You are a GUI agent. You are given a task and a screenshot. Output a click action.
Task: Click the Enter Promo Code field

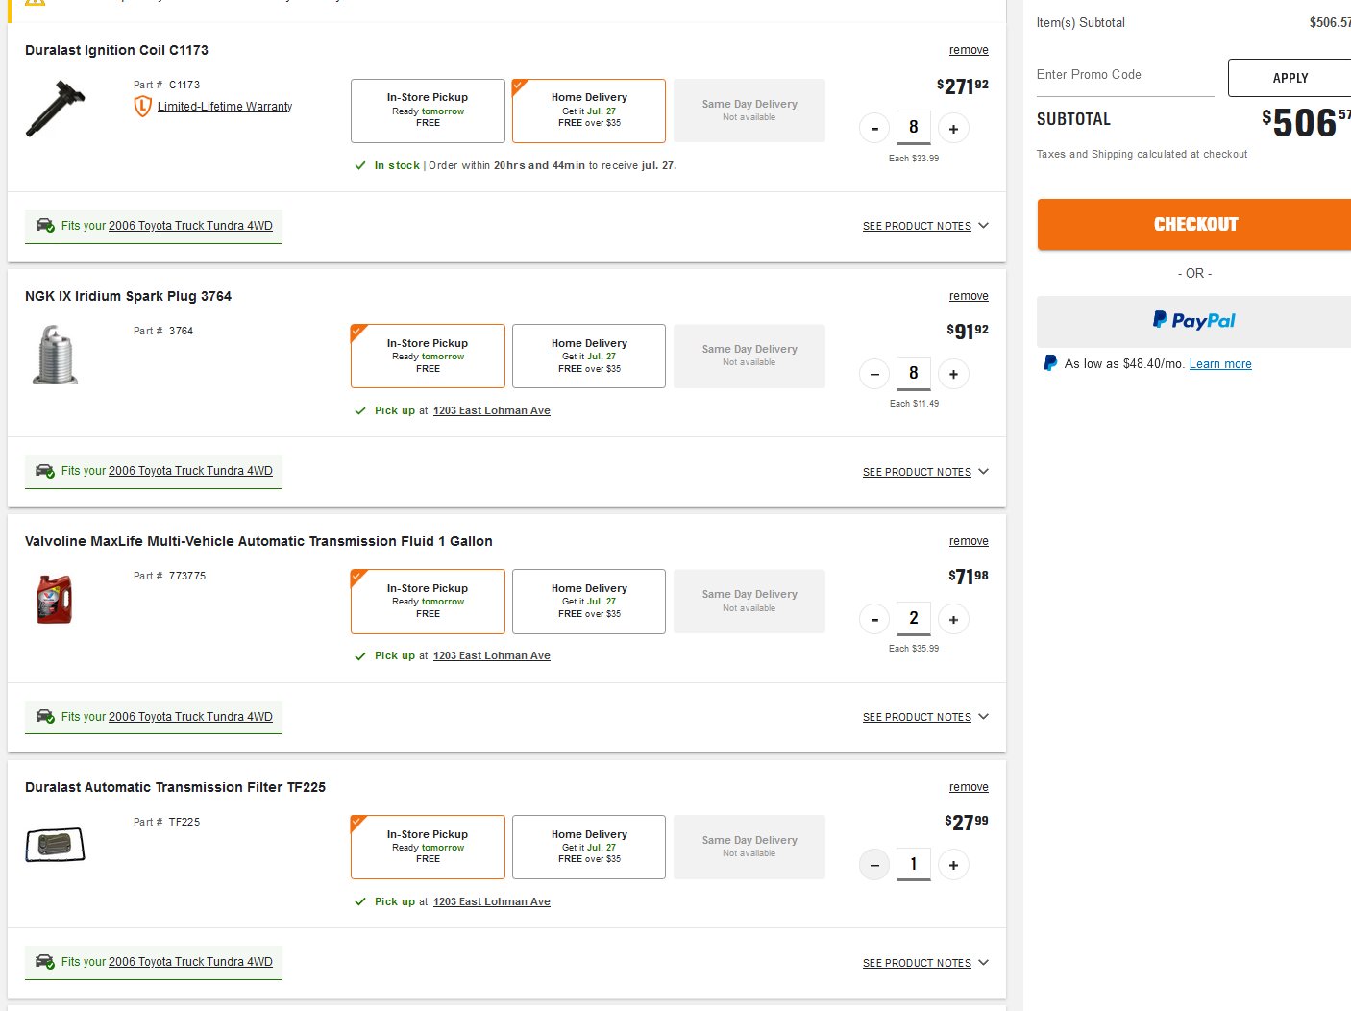1125,77
